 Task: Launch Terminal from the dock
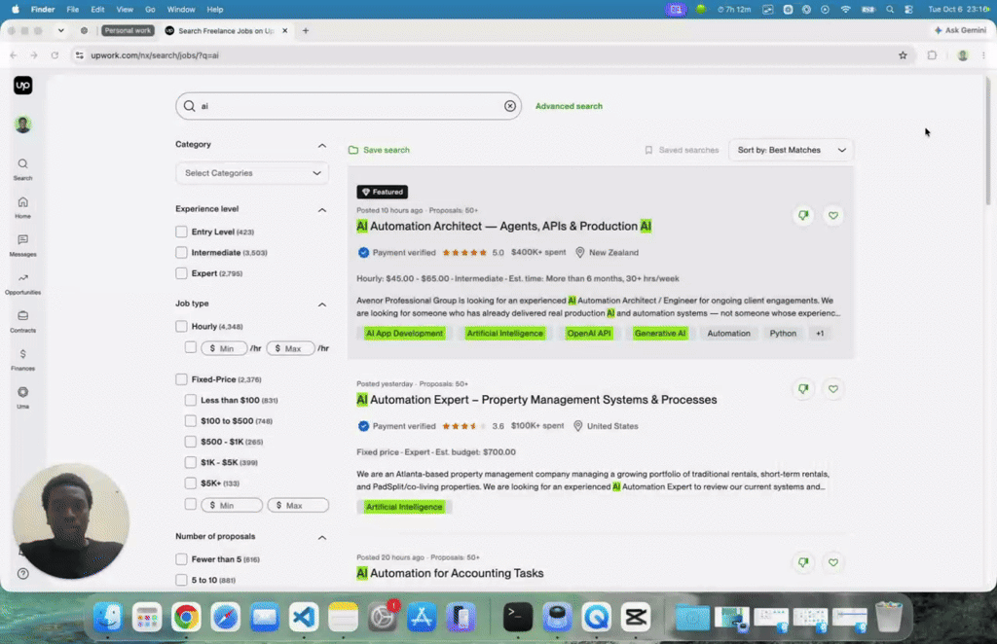click(x=518, y=617)
